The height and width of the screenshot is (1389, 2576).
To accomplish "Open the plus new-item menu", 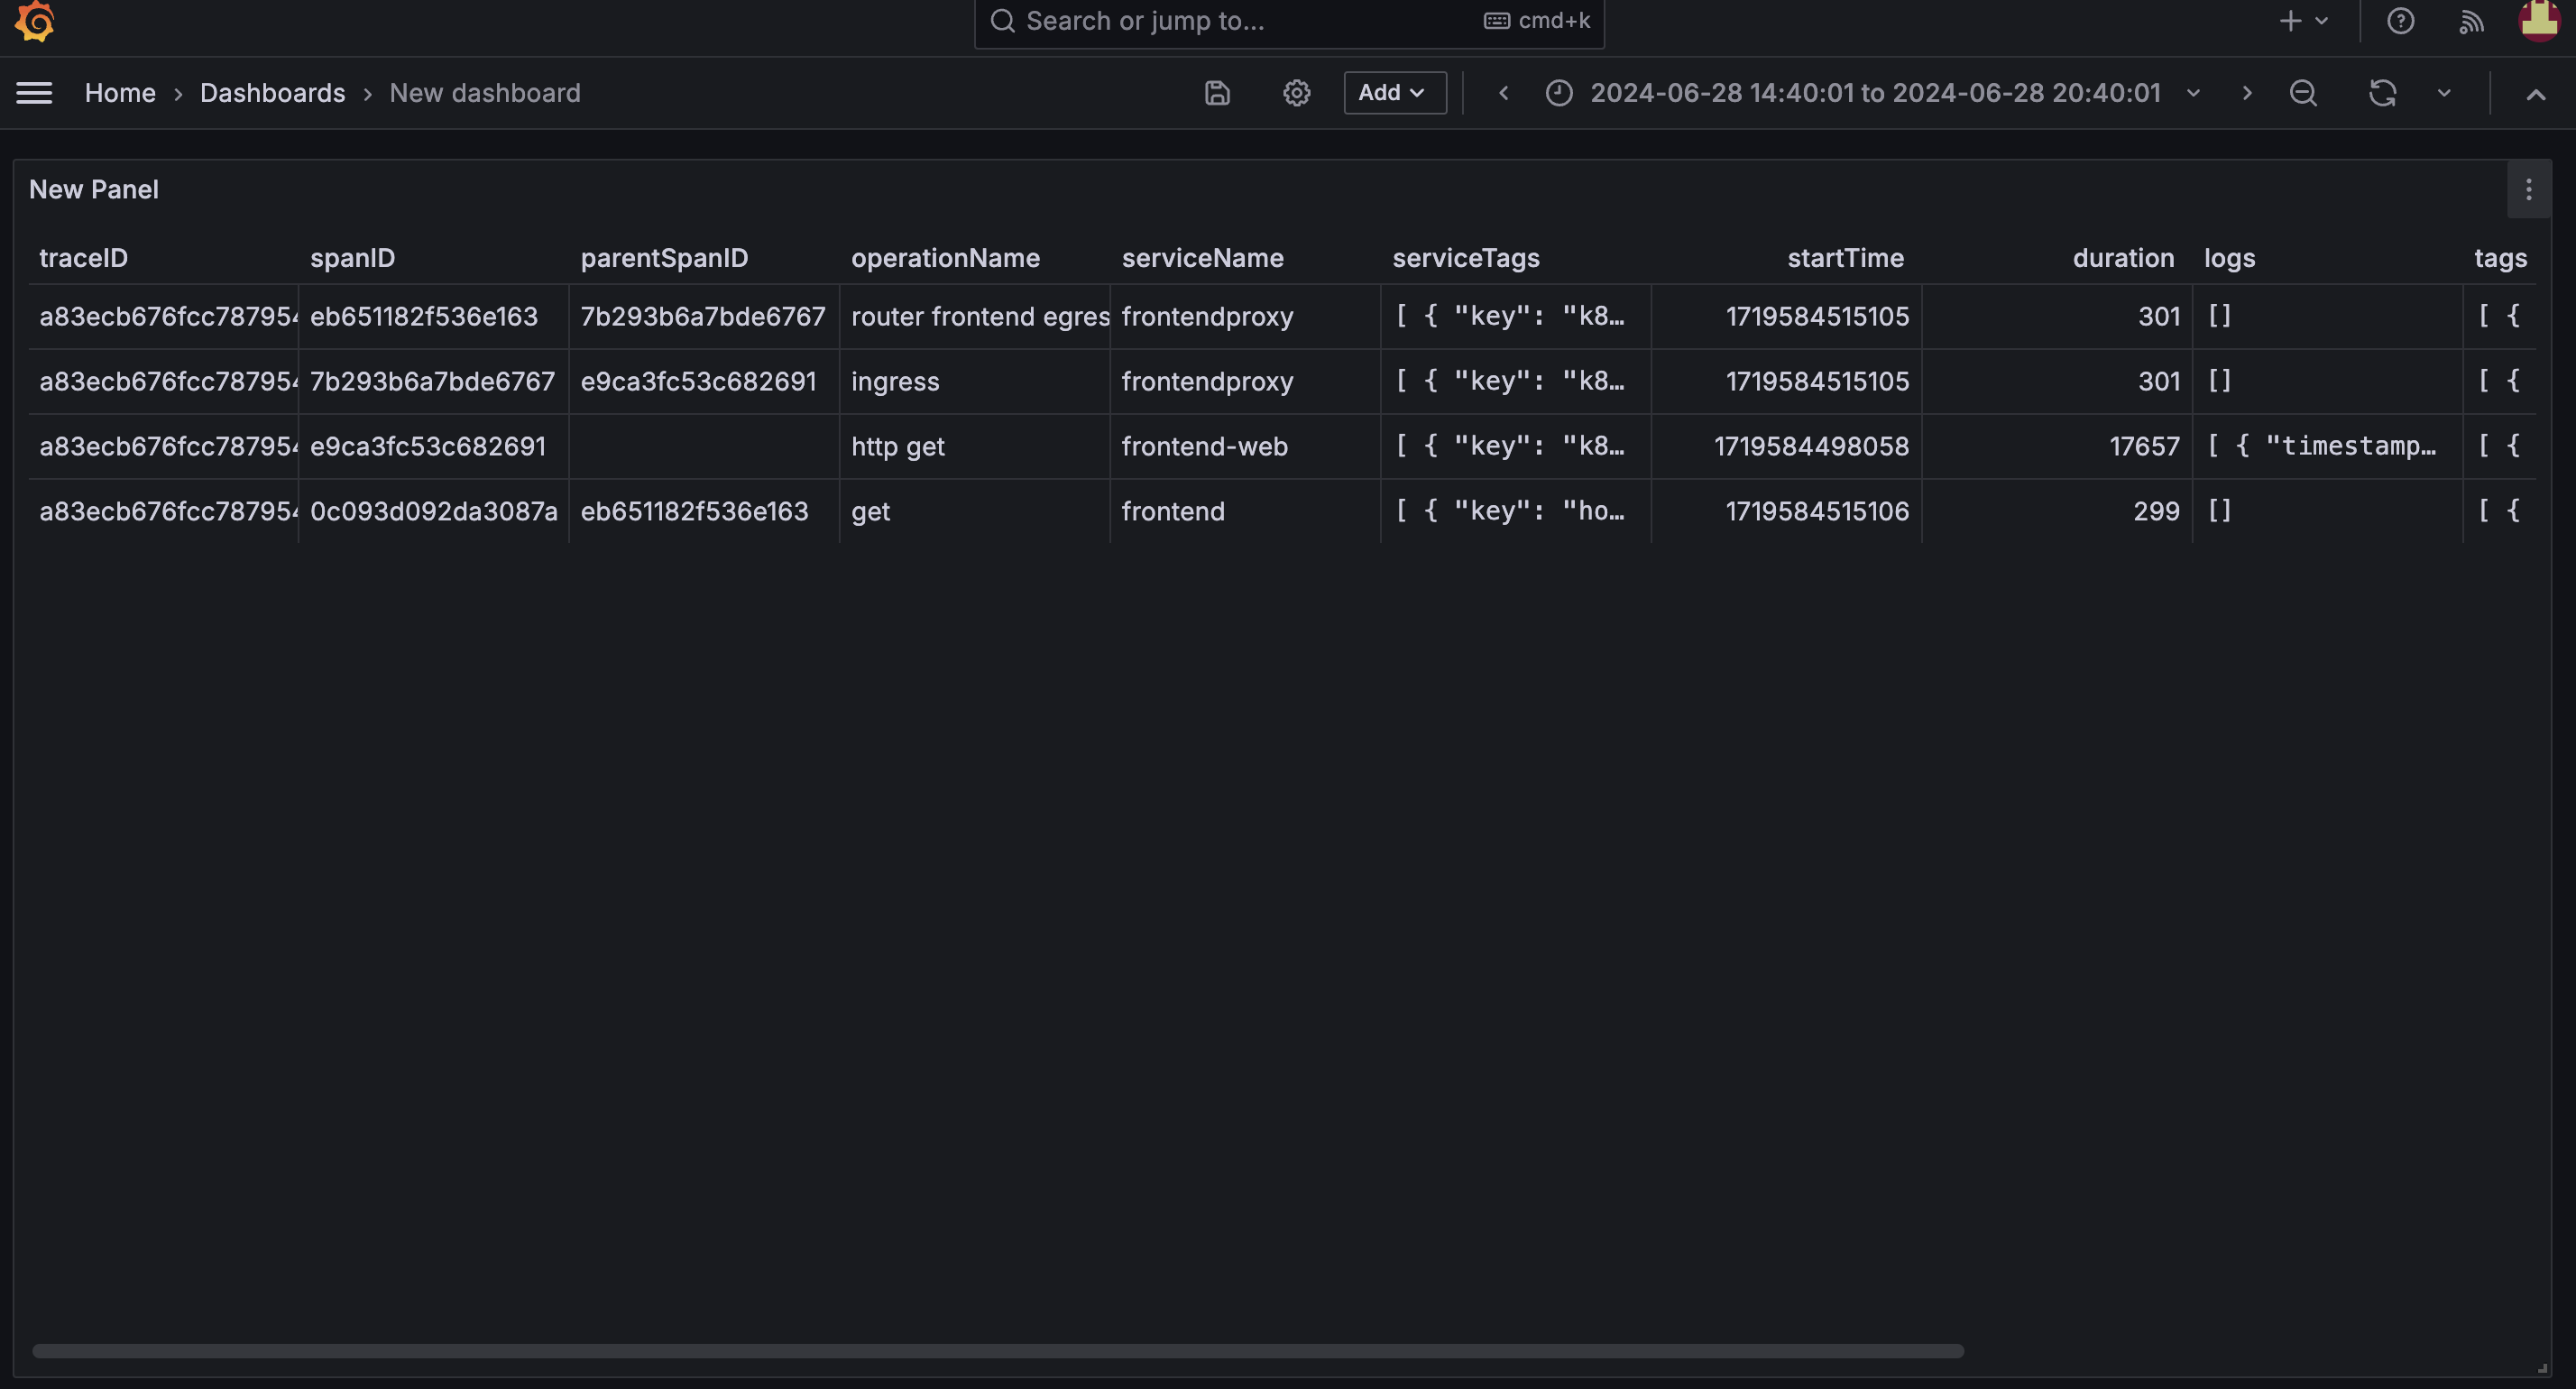I will pyautogui.click(x=2303, y=21).
